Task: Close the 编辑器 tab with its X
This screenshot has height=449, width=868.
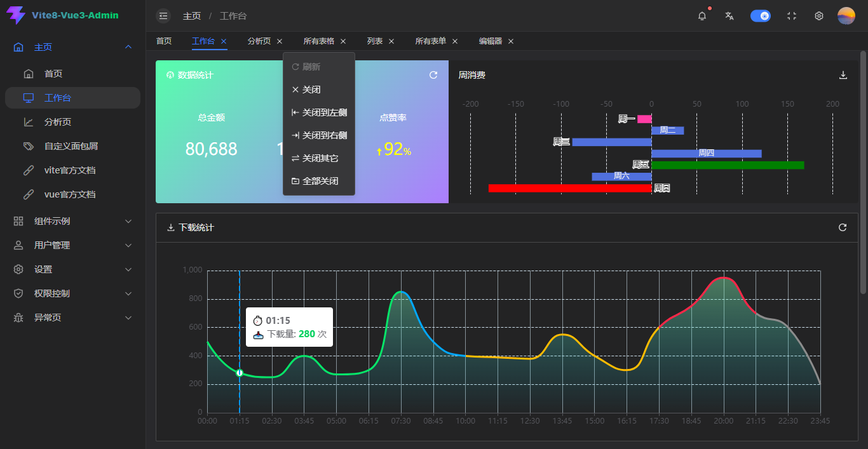Action: [511, 41]
